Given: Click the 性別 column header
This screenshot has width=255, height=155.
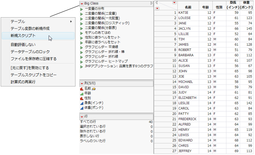Looking at the screenshot, I should (219, 7).
